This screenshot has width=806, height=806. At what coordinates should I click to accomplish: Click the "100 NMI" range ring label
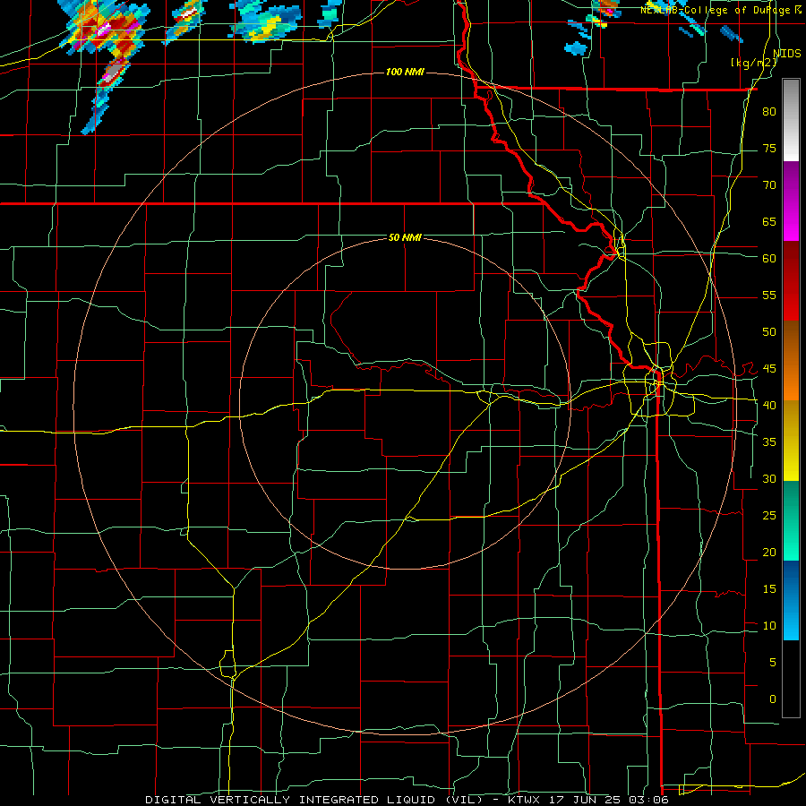(x=405, y=72)
